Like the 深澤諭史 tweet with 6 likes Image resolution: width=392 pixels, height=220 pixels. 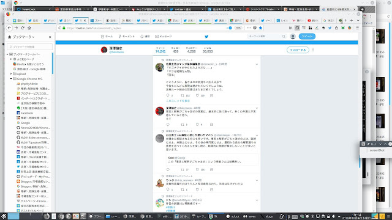point(197,125)
